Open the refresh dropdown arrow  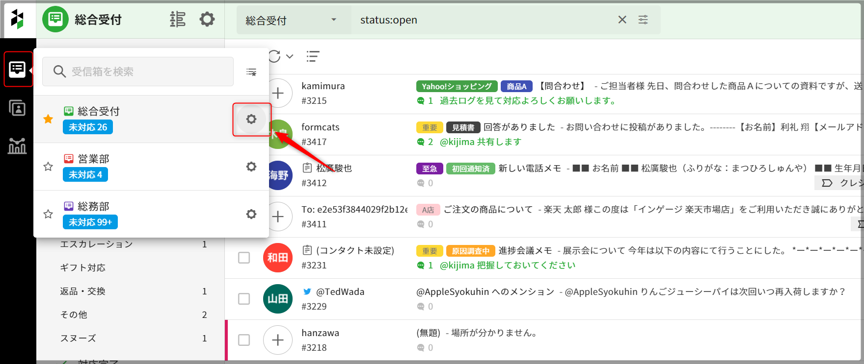coord(290,56)
